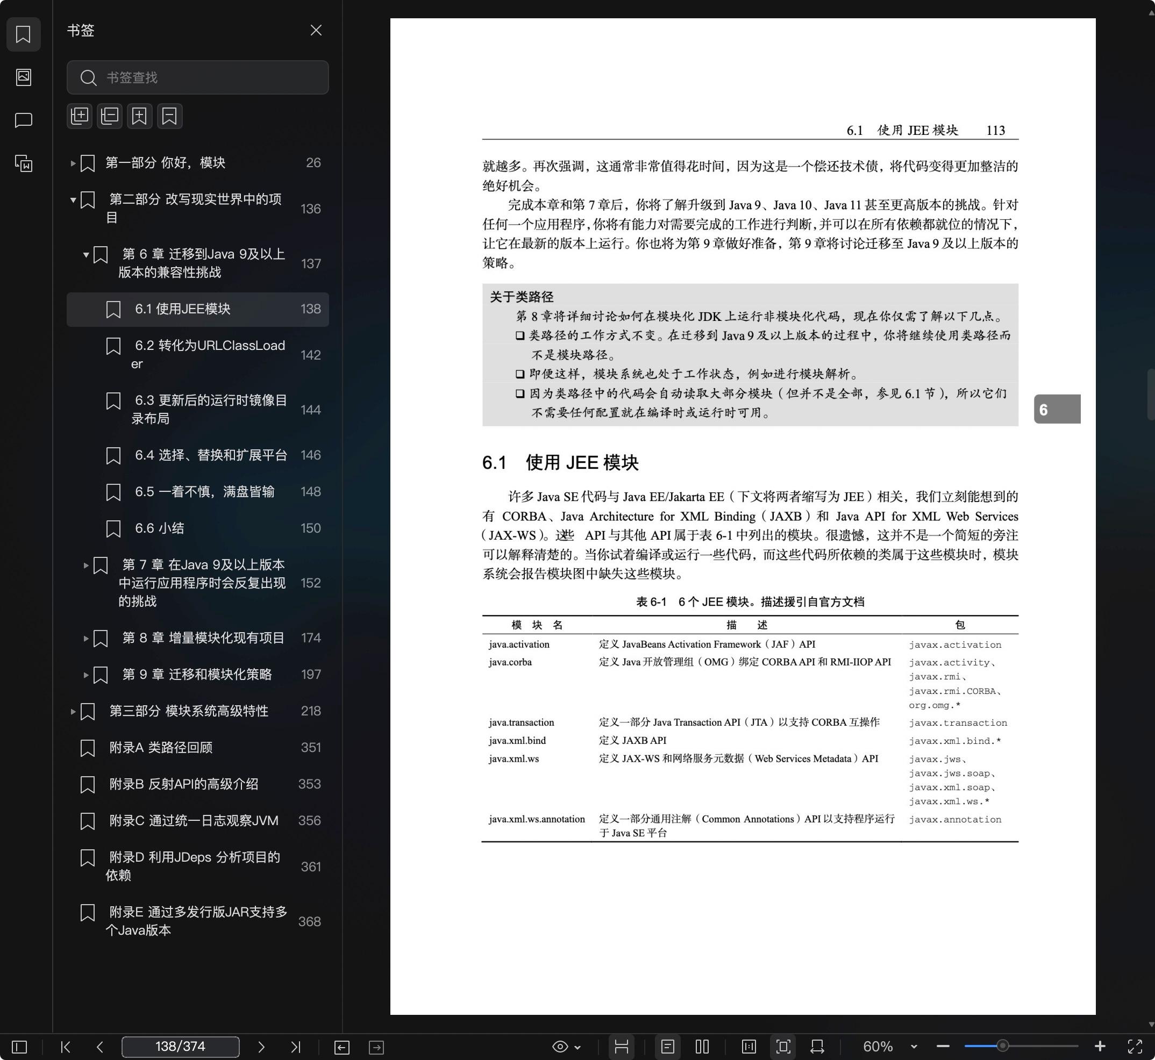1155x1060 pixels.
Task: Expand 第 8 章 增量模块化现有项目
Action: tap(86, 639)
